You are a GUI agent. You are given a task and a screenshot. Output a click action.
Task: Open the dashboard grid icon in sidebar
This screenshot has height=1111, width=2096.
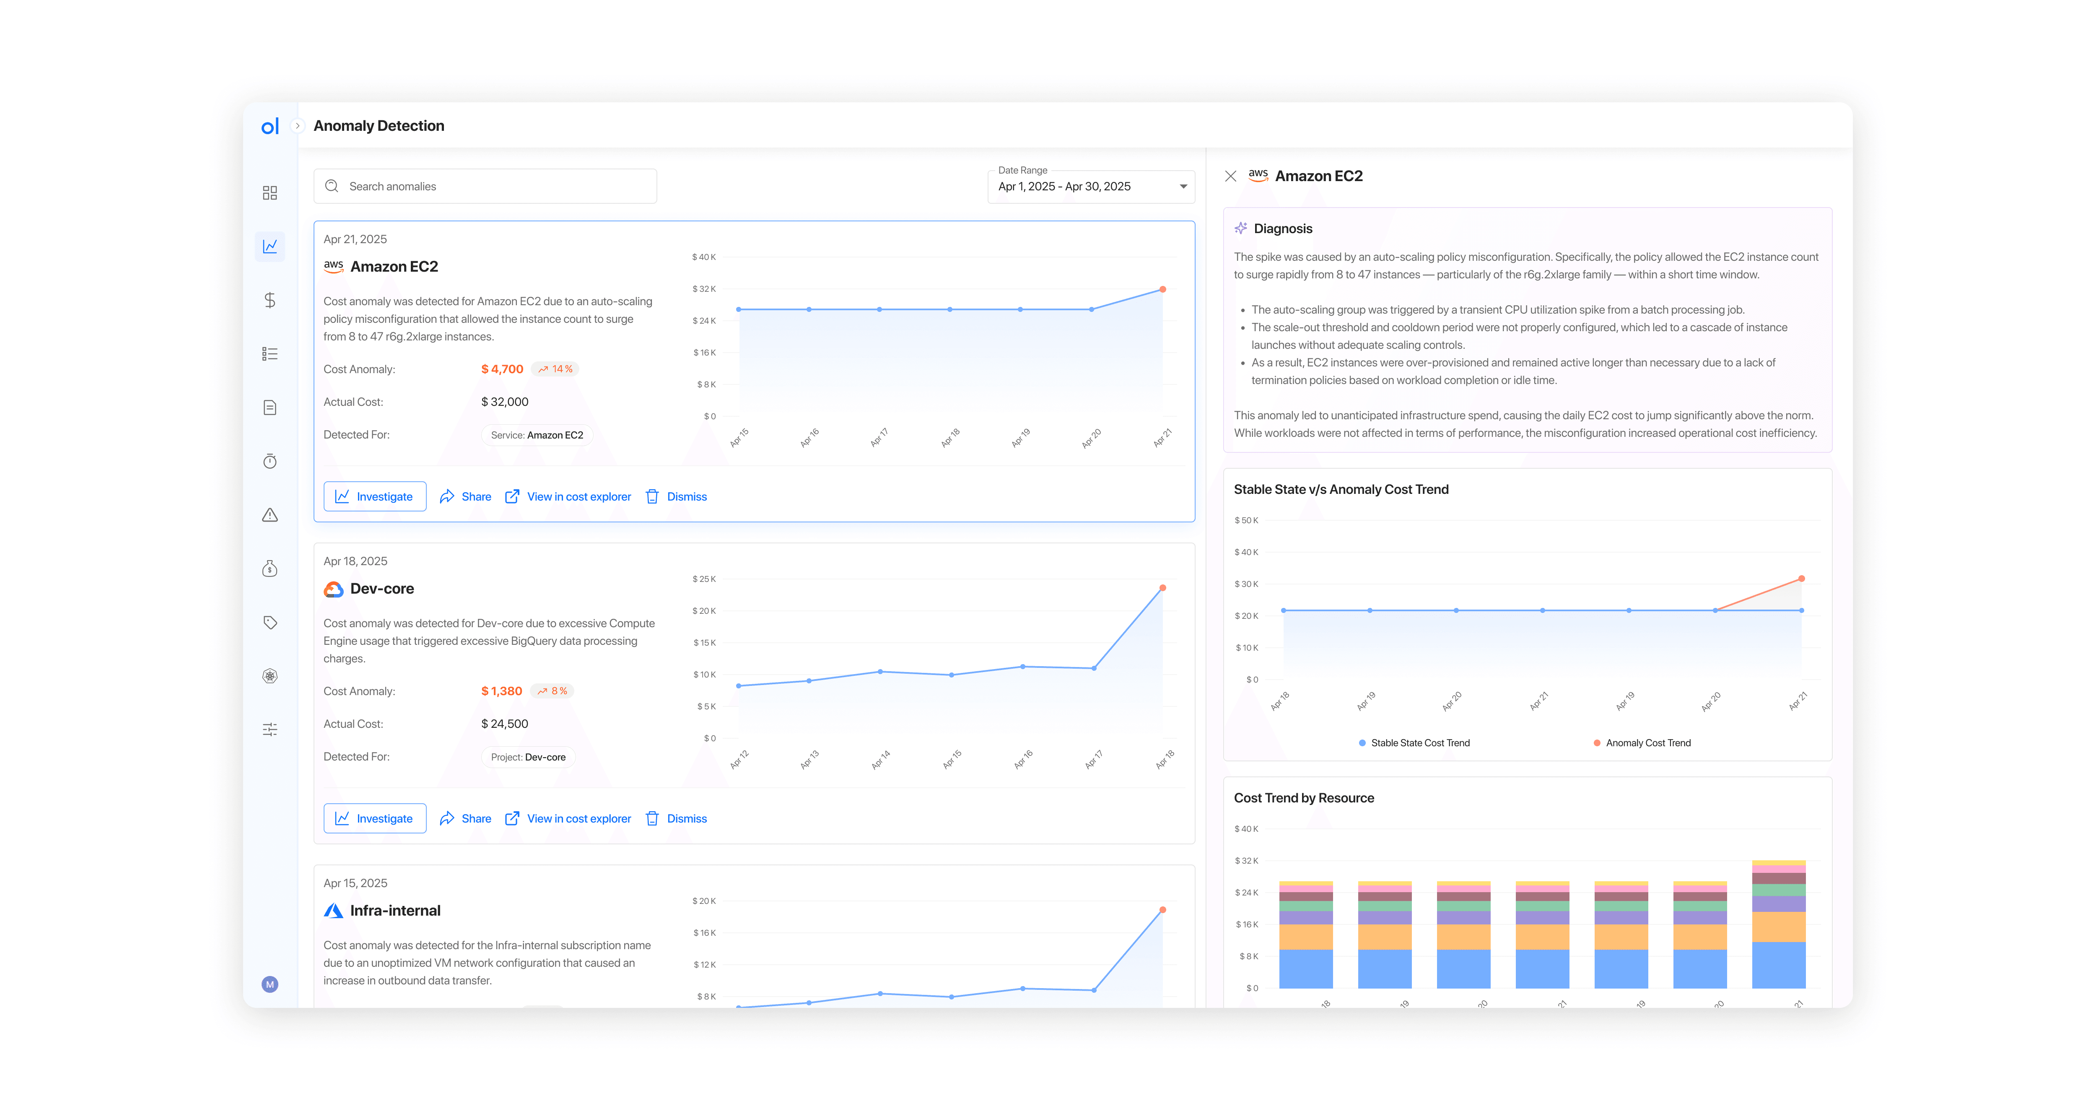[x=270, y=193]
